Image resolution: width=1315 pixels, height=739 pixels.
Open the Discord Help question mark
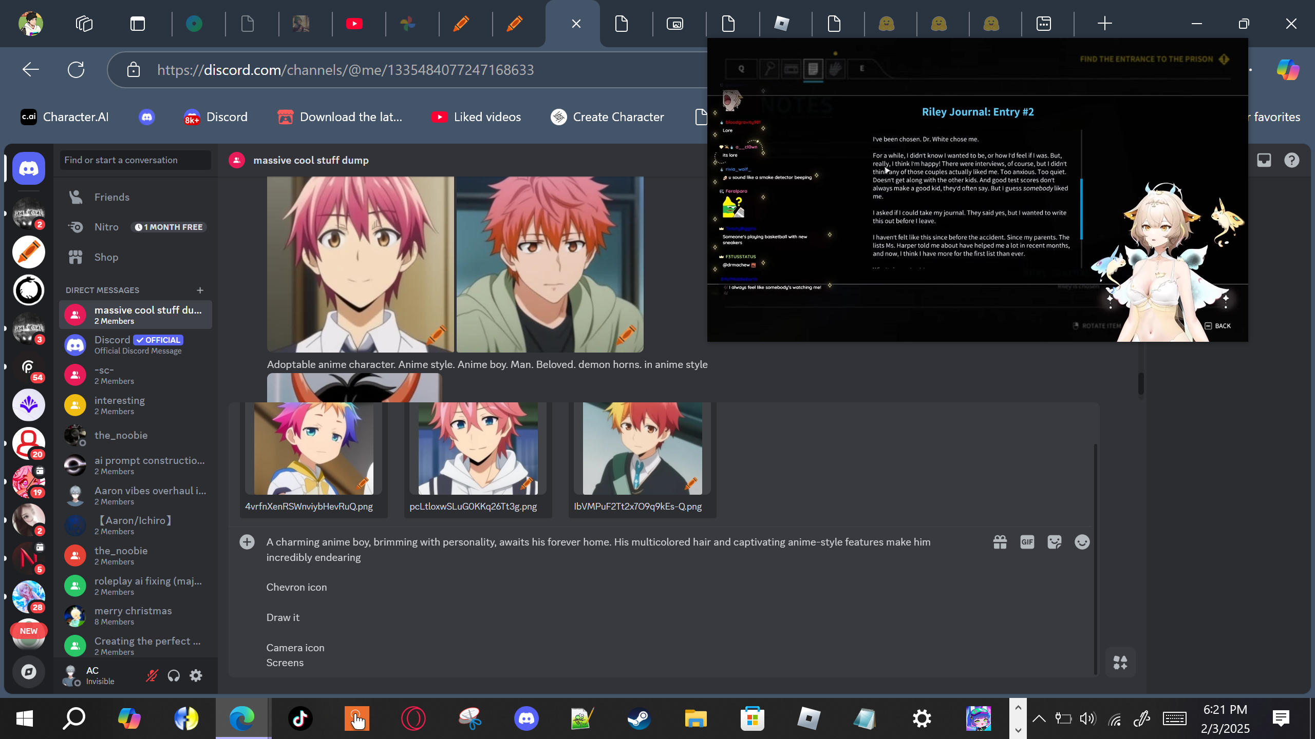1291,160
